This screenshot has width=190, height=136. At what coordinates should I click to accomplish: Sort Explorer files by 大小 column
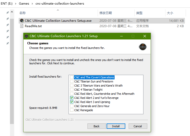pyautogui.click(x=170, y=13)
